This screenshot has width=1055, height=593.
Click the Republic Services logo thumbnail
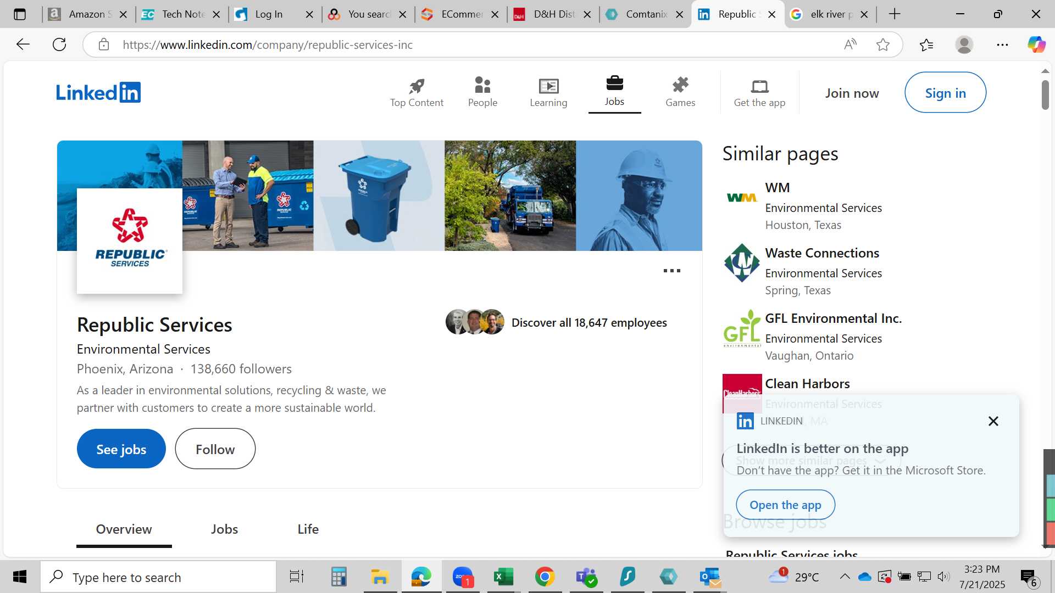tap(130, 241)
